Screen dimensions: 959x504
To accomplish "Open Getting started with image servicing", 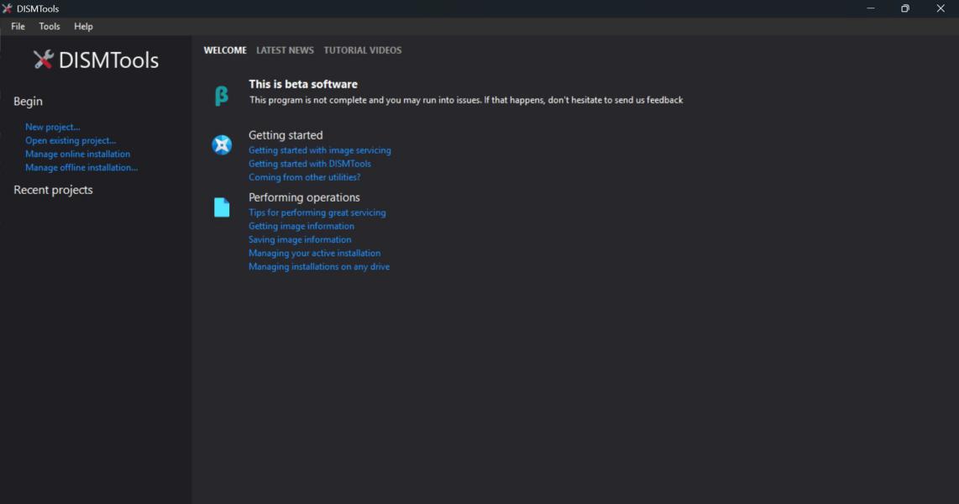I will click(319, 150).
